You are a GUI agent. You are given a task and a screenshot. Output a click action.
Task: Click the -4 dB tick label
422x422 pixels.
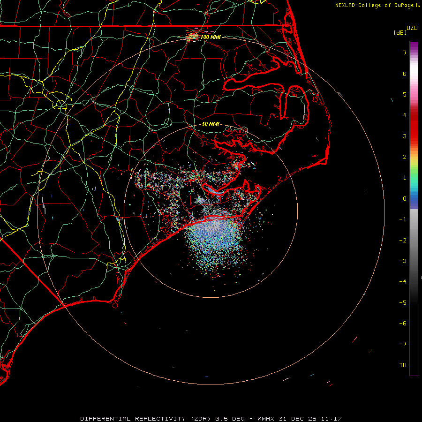click(x=403, y=281)
